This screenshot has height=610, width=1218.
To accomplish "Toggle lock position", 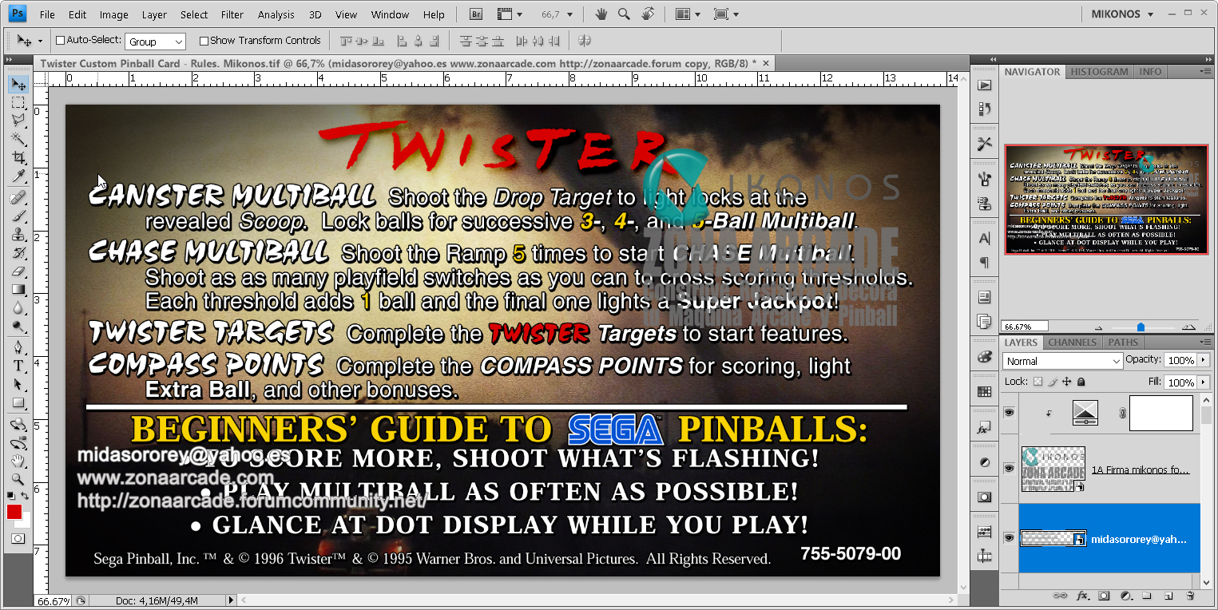I will (x=1067, y=382).
